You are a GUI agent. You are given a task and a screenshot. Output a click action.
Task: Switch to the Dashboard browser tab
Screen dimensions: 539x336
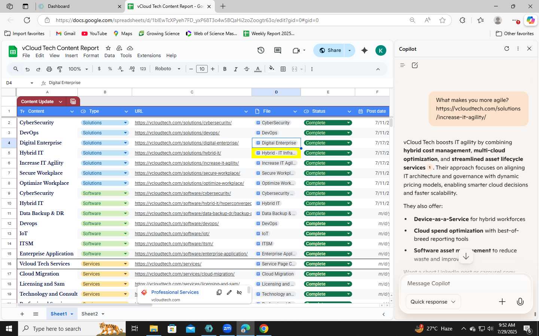click(x=80, y=6)
